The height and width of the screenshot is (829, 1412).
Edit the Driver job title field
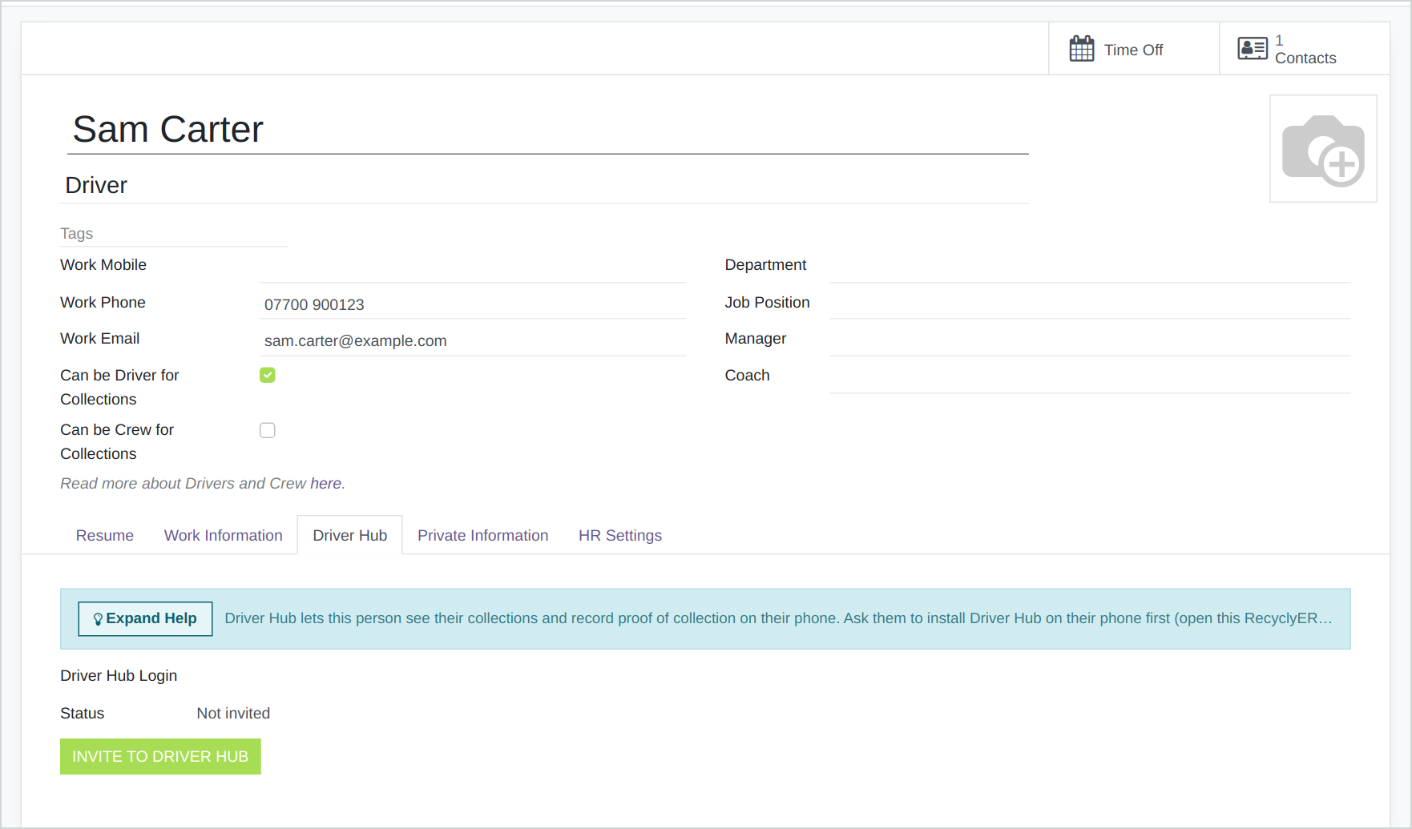545,185
